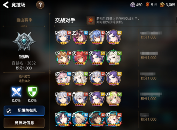Select fourth opponent's level 44 purple-haired hero
This screenshot has height=130, width=177.
point(97,99)
